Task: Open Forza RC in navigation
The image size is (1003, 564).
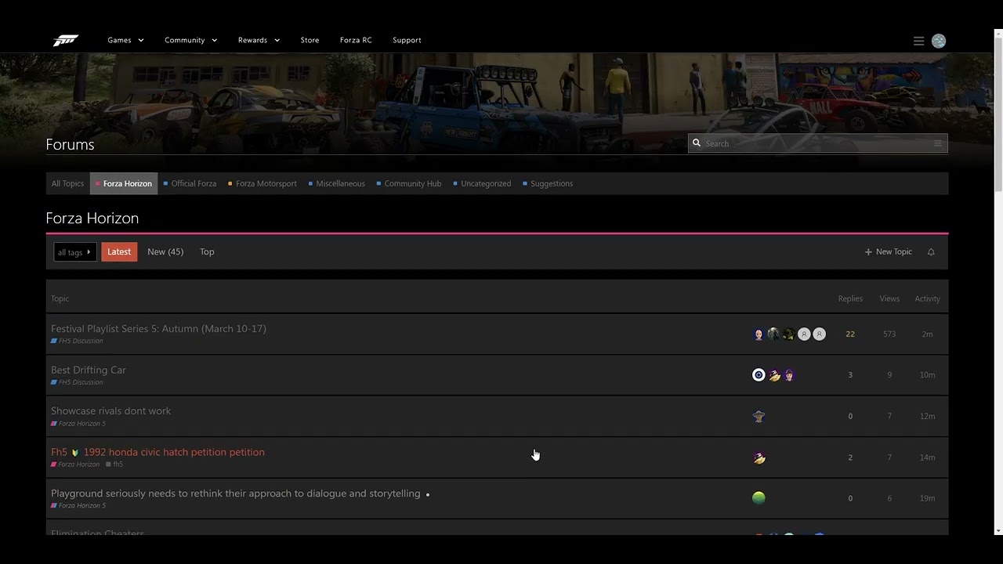Action: coord(356,40)
